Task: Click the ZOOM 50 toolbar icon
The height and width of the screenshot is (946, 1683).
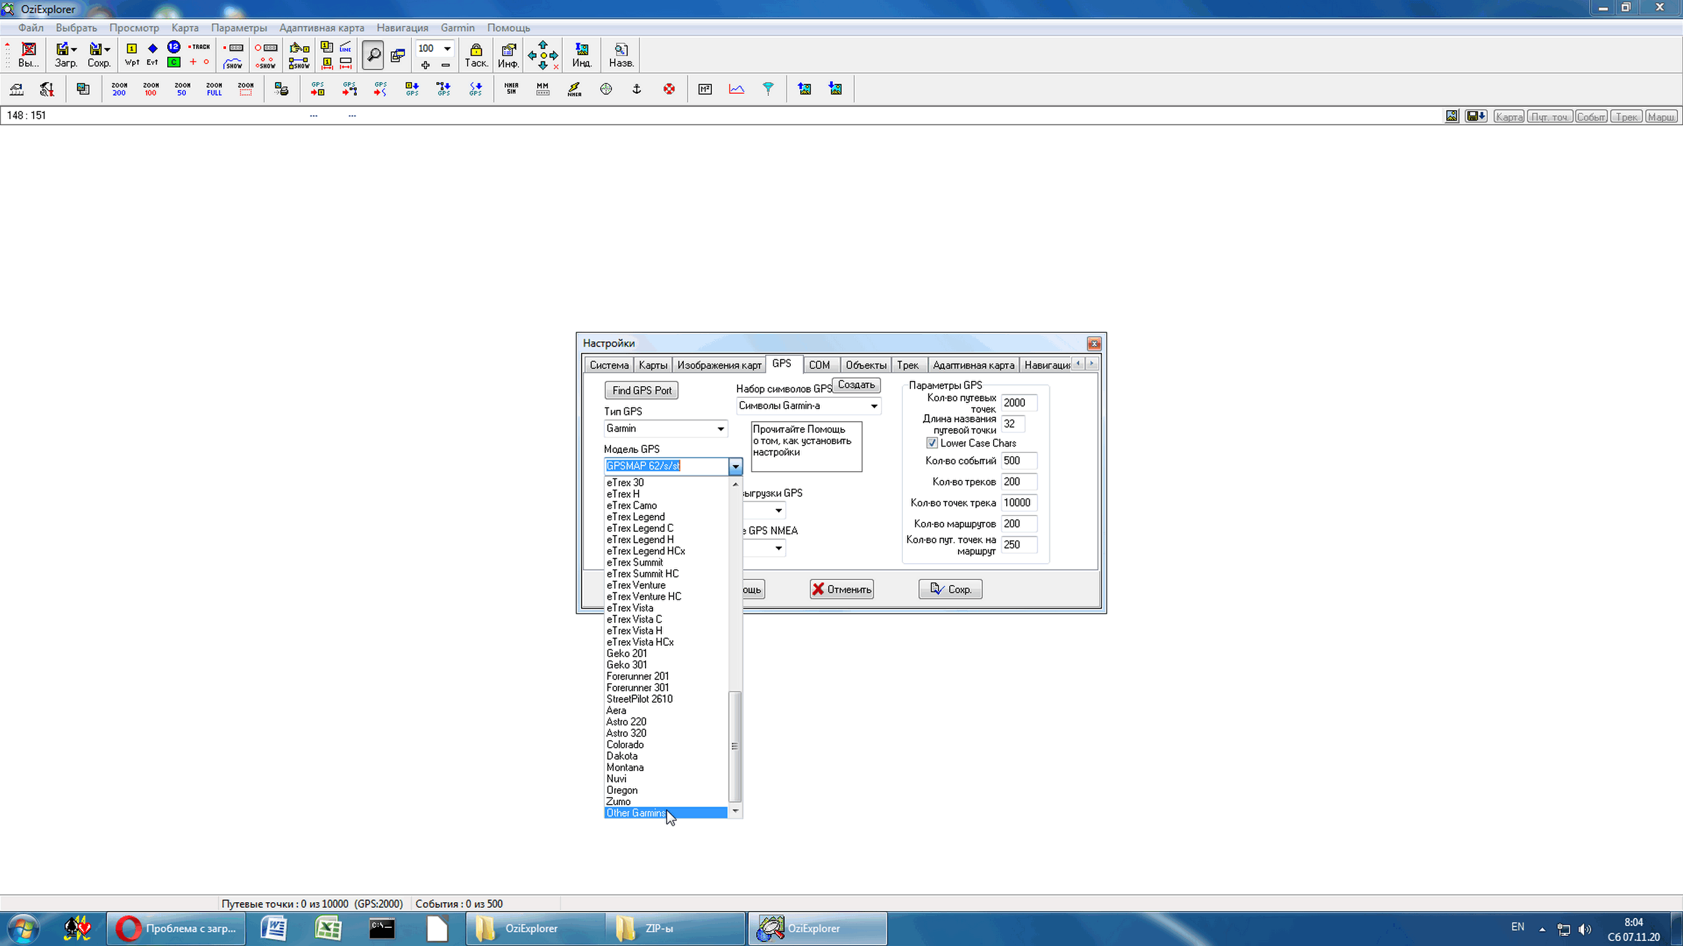Action: (182, 89)
